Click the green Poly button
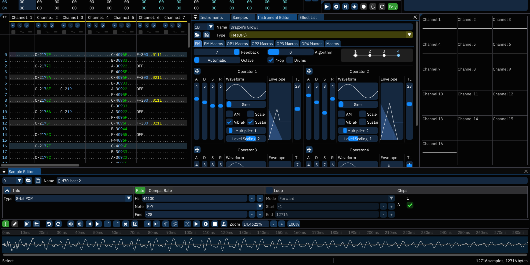 tap(393, 6)
